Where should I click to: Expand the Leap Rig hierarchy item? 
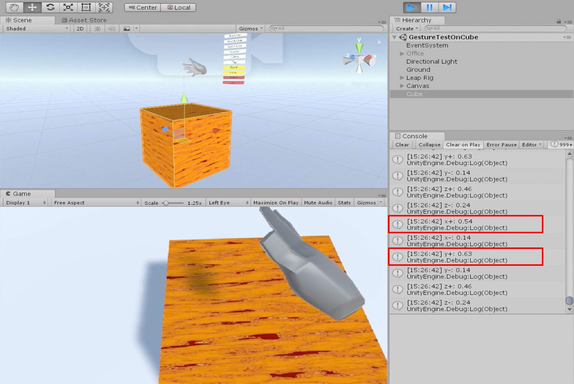(x=402, y=78)
